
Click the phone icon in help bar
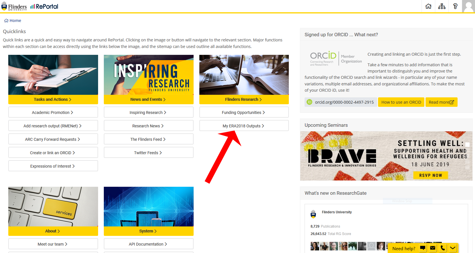coord(443,248)
